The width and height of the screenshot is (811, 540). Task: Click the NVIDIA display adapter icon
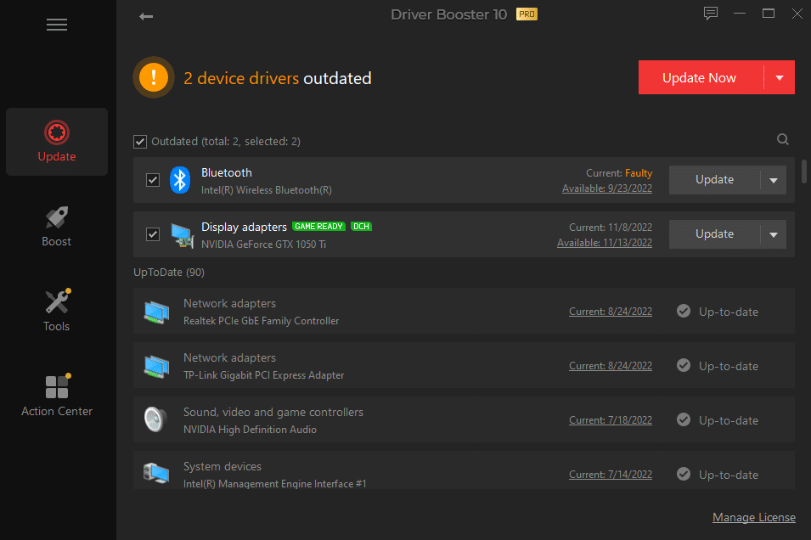(x=182, y=235)
